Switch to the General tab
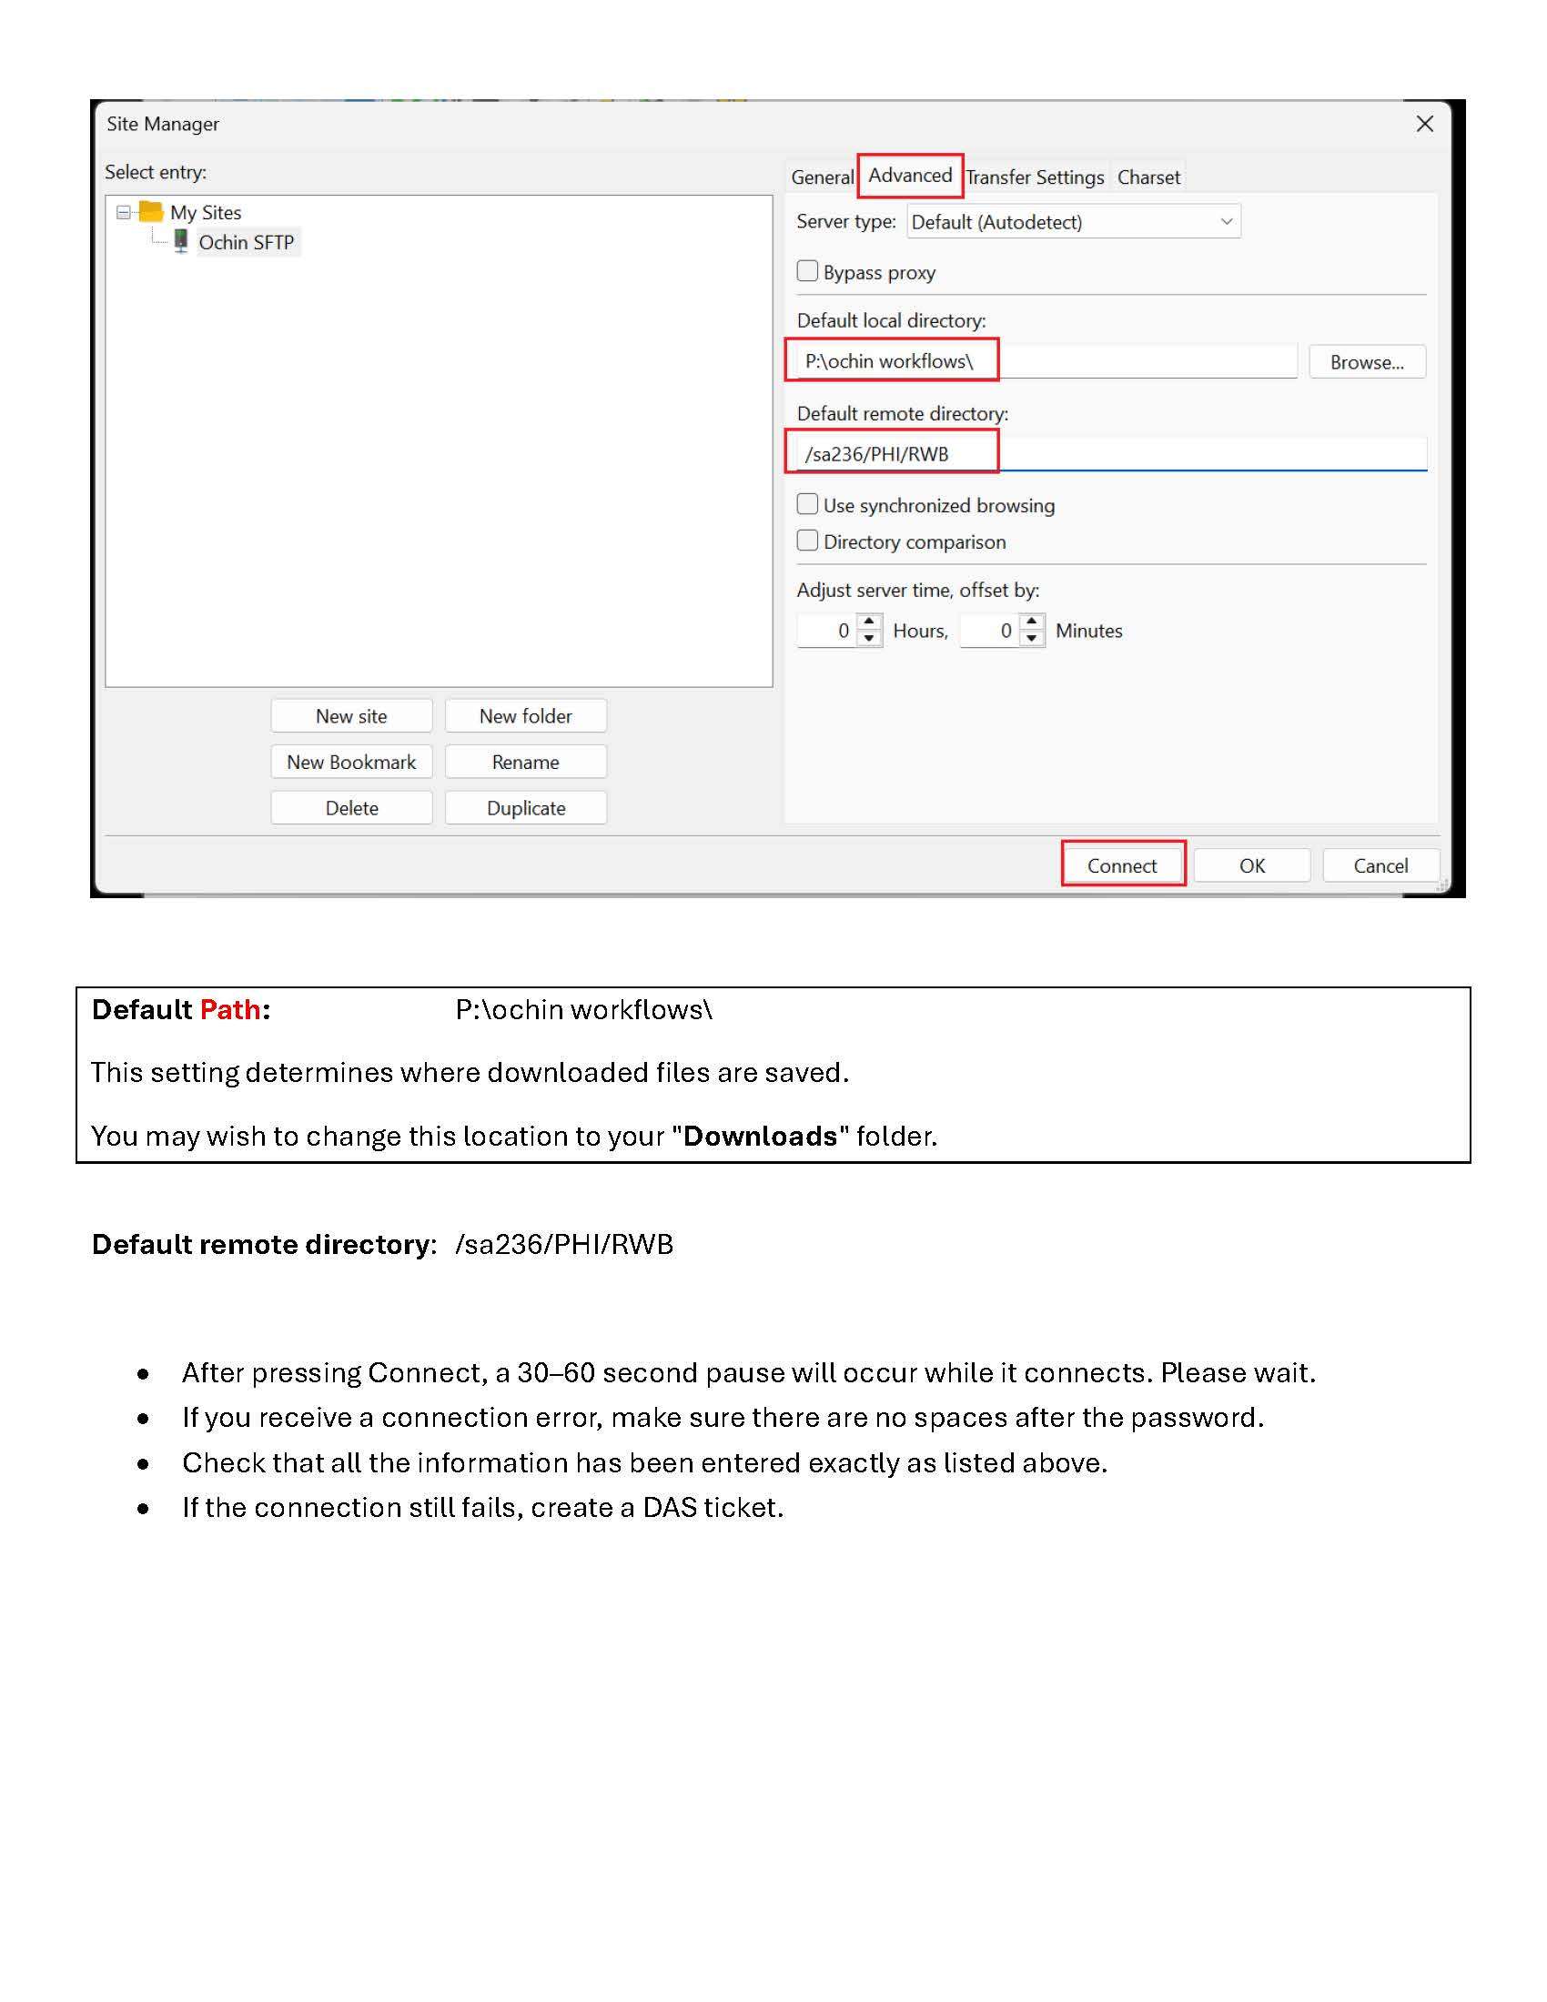 tap(821, 177)
